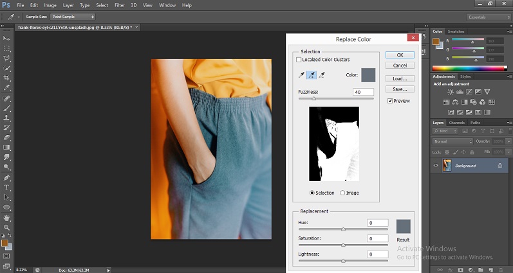The height and width of the screenshot is (273, 513).
Task: Open the Color panel flyout menu
Action: pos(508,31)
